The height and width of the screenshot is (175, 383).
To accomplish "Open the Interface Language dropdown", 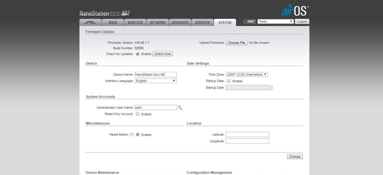I will pos(156,81).
